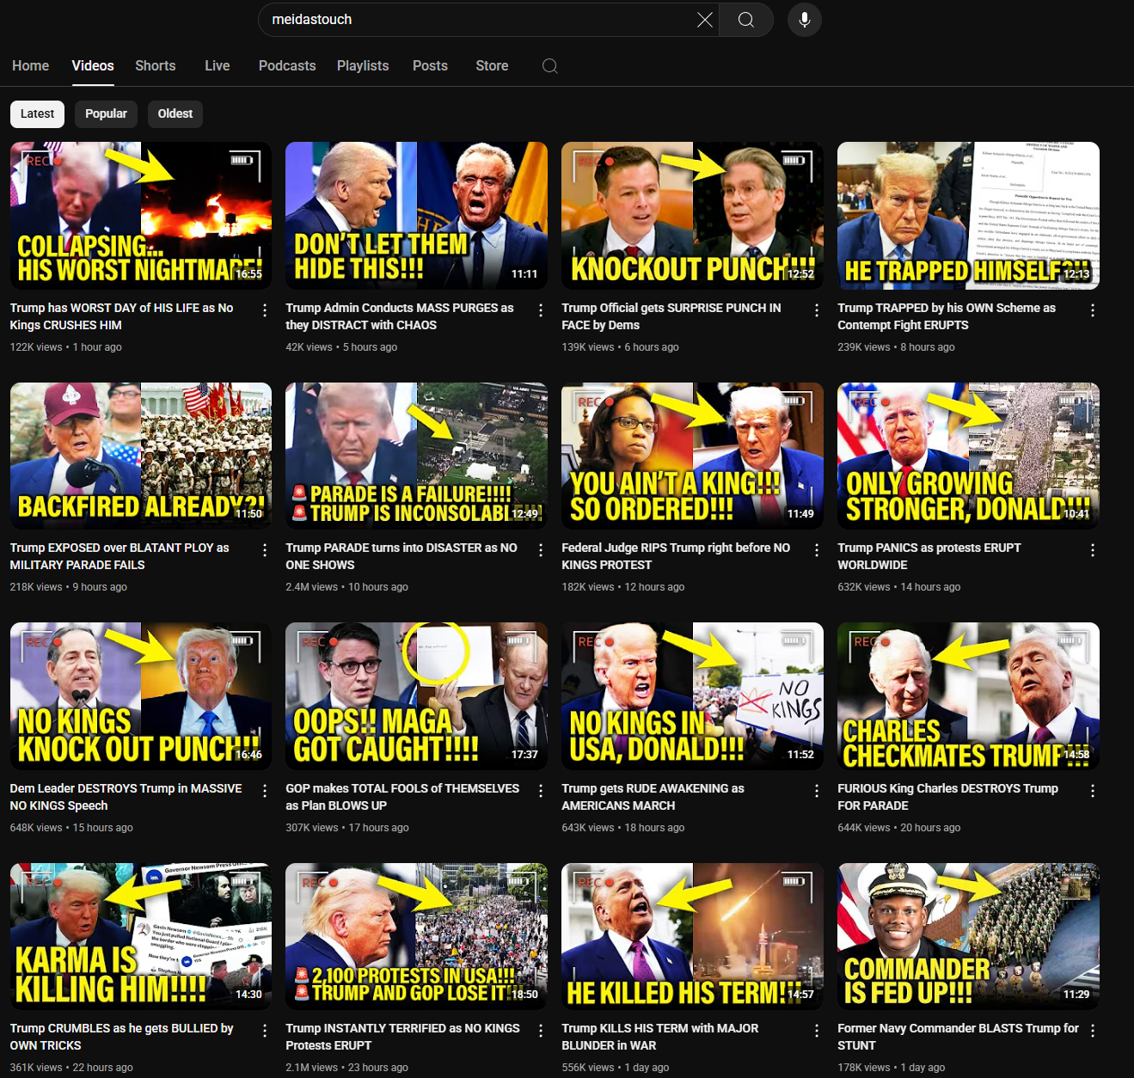Open three-dot menu for 'Trump EXPOSED over BLATANT PLOY' video

[x=265, y=550]
